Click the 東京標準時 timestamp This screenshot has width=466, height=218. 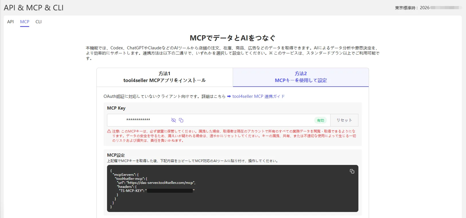[x=428, y=8]
